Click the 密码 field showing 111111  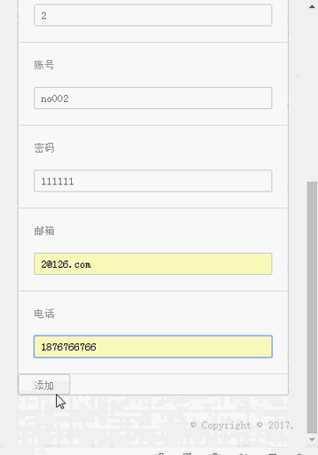153,181
